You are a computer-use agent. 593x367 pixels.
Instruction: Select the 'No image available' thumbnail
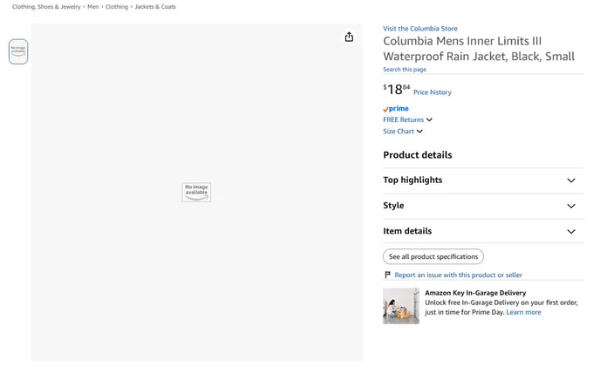coord(18,51)
